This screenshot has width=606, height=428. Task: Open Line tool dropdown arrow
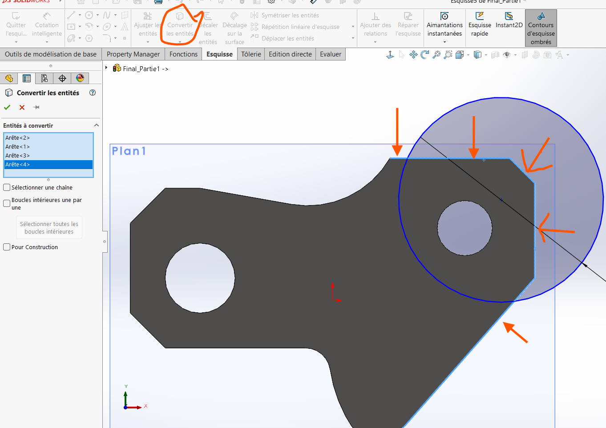[x=80, y=15]
